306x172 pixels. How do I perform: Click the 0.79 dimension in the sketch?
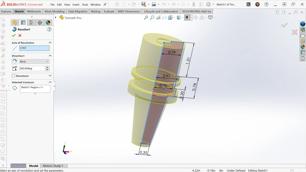[172, 52]
